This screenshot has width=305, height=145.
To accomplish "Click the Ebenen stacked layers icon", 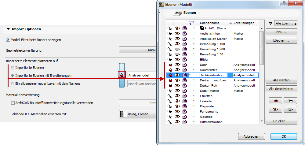I will coord(177,13).
